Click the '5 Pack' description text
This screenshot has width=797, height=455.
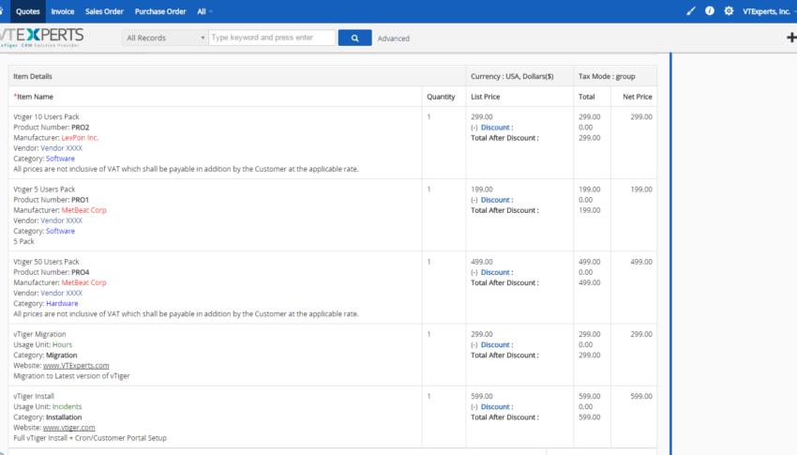[23, 241]
